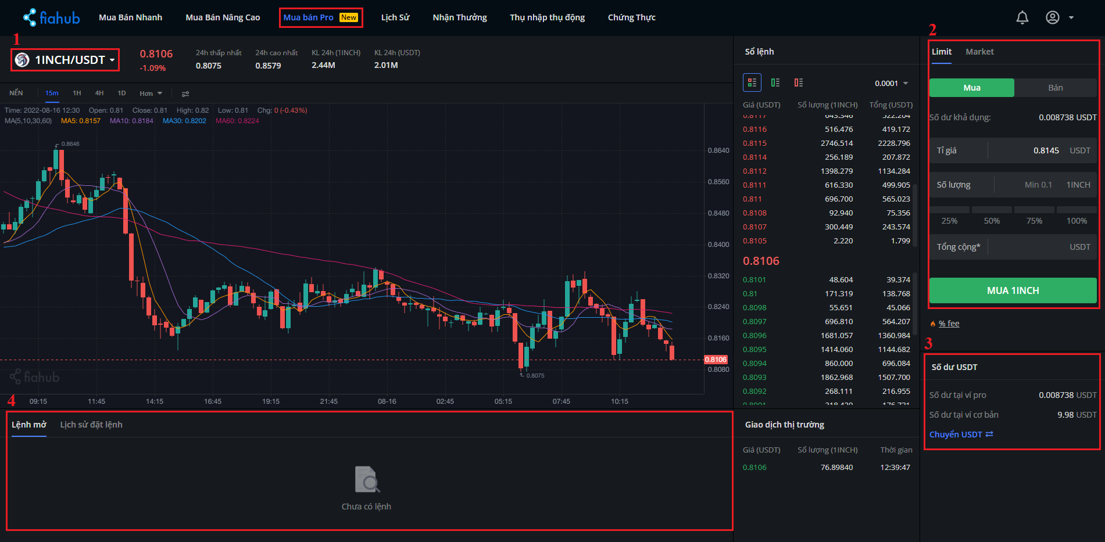Click the flame icon beside % fee
This screenshot has height=542, width=1105.
pos(933,324)
